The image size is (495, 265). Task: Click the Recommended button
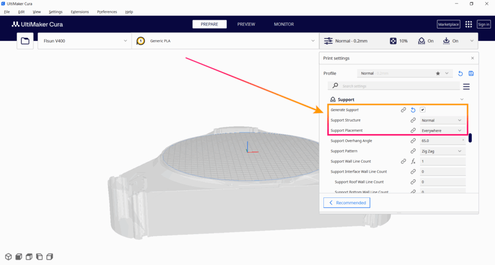[347, 203]
